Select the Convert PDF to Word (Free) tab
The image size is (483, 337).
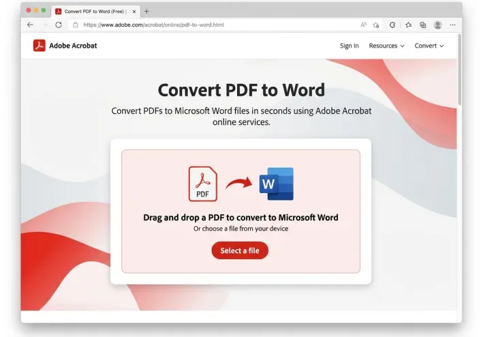pyautogui.click(x=96, y=12)
